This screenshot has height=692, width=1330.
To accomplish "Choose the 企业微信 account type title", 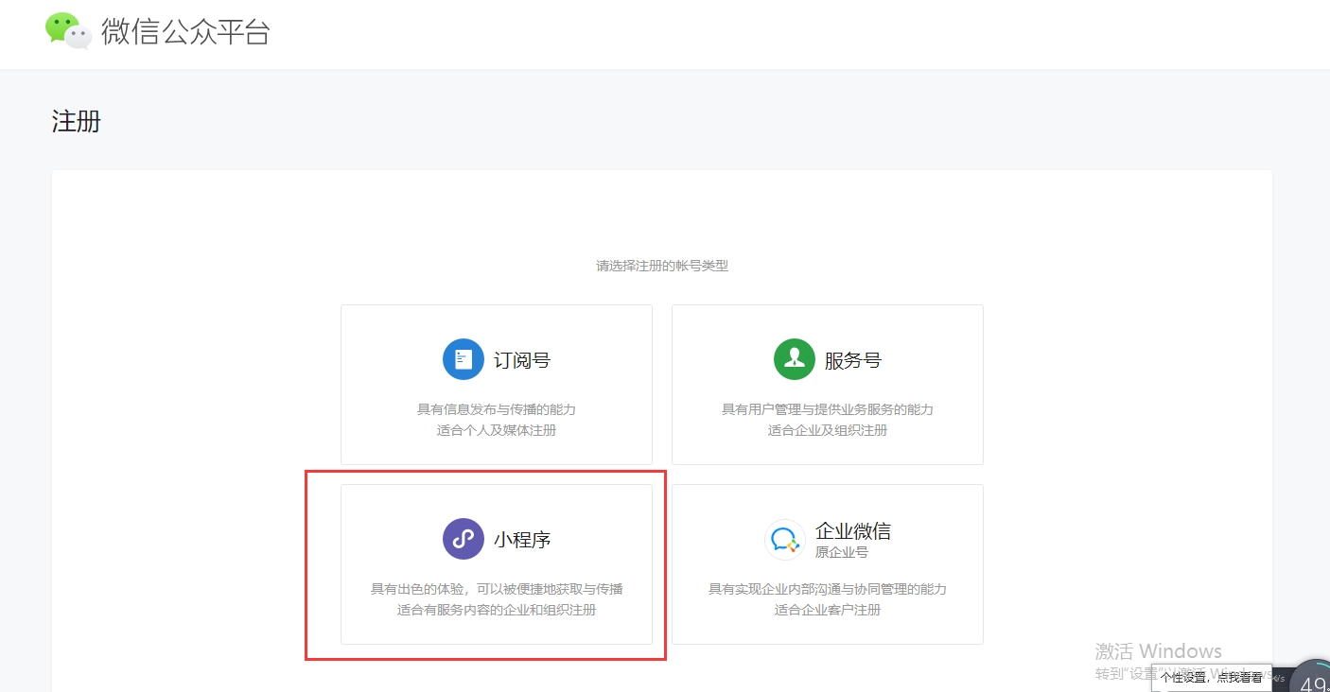I will tap(853, 530).
